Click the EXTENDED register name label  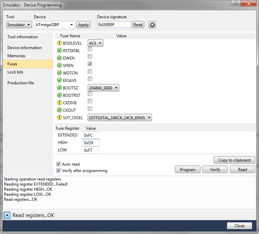click(x=68, y=135)
